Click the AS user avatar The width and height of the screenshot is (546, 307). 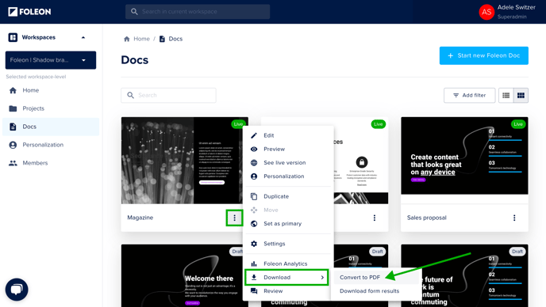click(486, 12)
